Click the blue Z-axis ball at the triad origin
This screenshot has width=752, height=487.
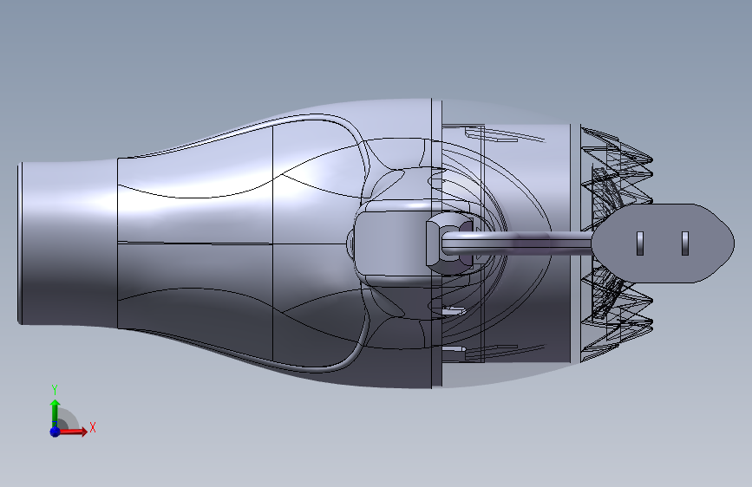point(55,432)
